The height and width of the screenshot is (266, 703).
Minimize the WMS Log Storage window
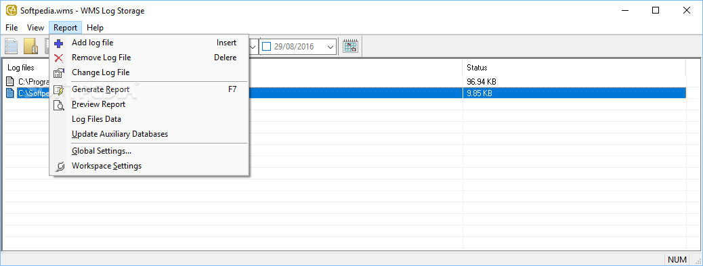[x=625, y=11]
